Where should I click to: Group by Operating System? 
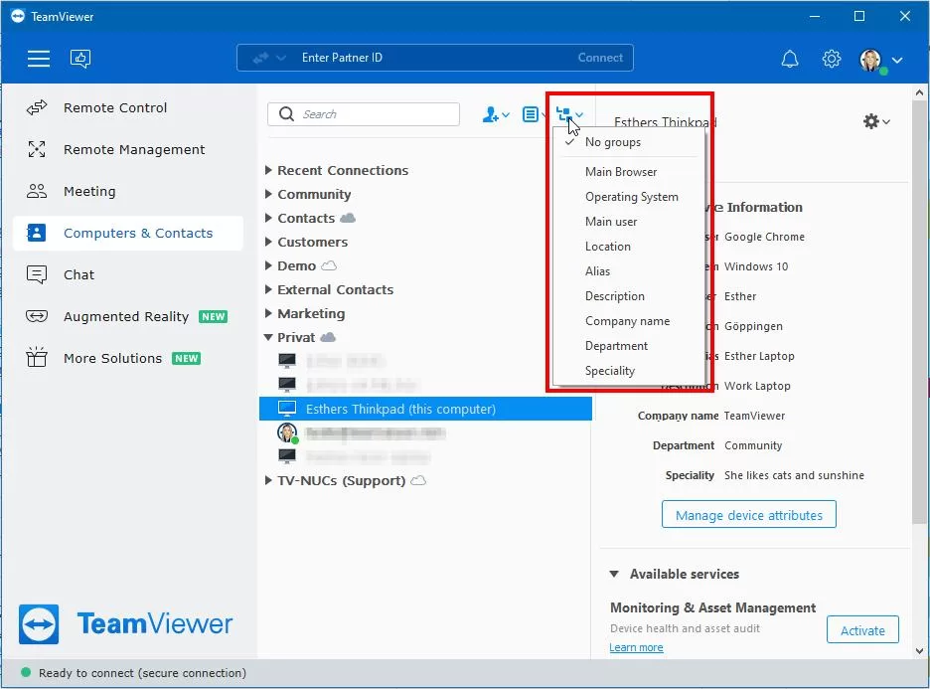(x=631, y=197)
